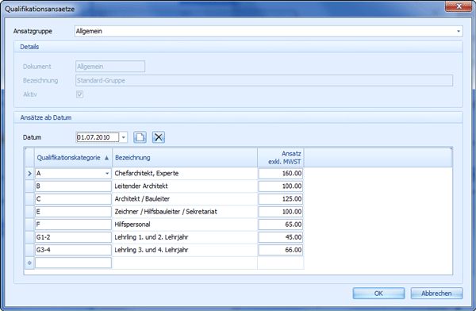
Task: Click the row selector for Hilfspersonal row
Action: point(29,225)
